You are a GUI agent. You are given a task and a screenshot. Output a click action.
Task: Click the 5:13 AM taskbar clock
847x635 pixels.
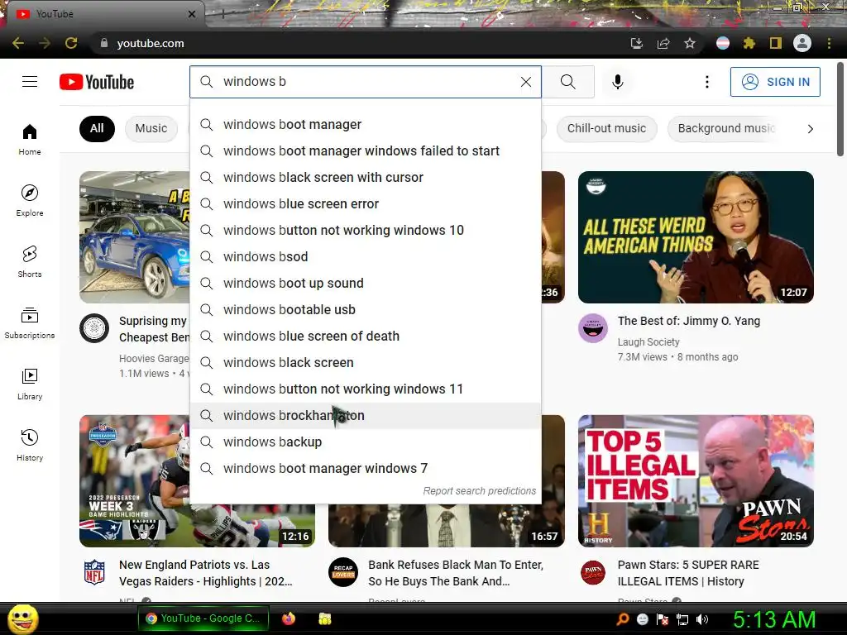(x=774, y=619)
